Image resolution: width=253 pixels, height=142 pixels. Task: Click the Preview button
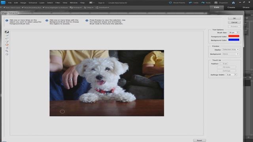click(x=234, y=26)
